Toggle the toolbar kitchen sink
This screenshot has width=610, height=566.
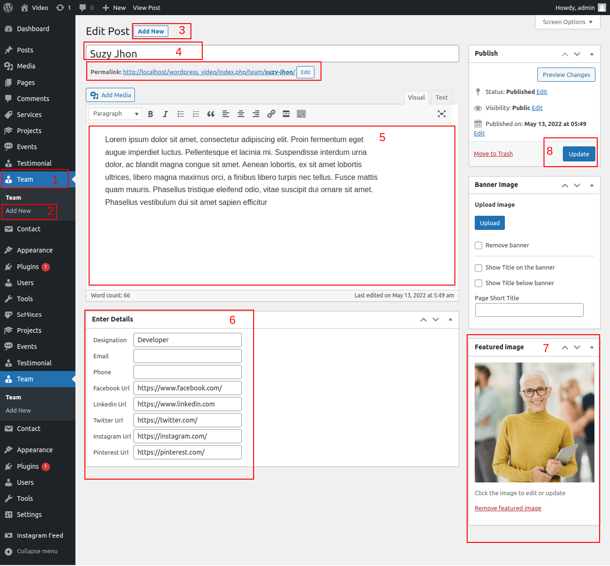coord(301,114)
